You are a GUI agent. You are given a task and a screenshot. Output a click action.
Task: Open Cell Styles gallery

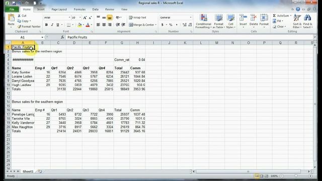point(230,21)
